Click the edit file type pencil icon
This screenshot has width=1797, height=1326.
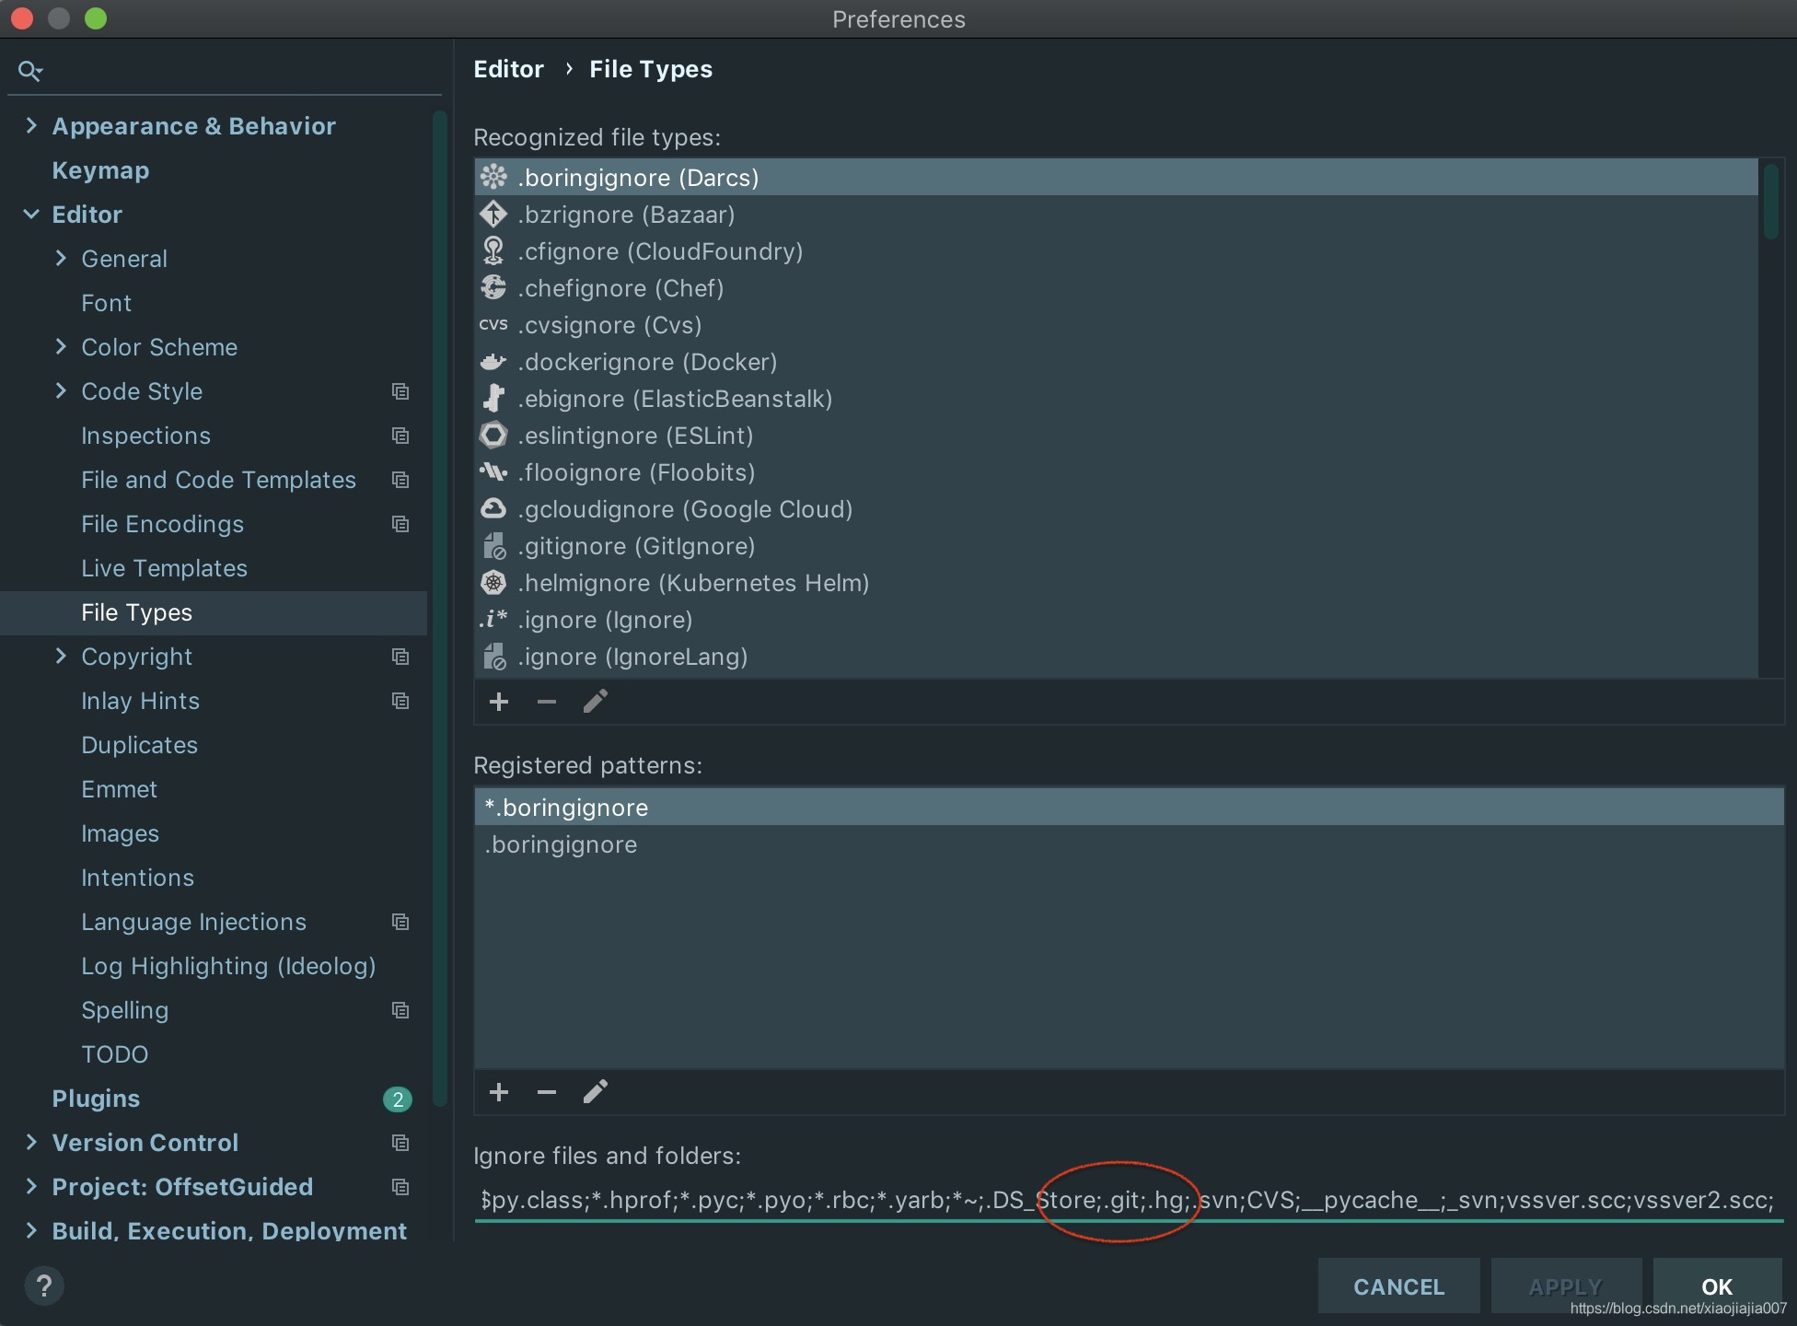point(596,702)
